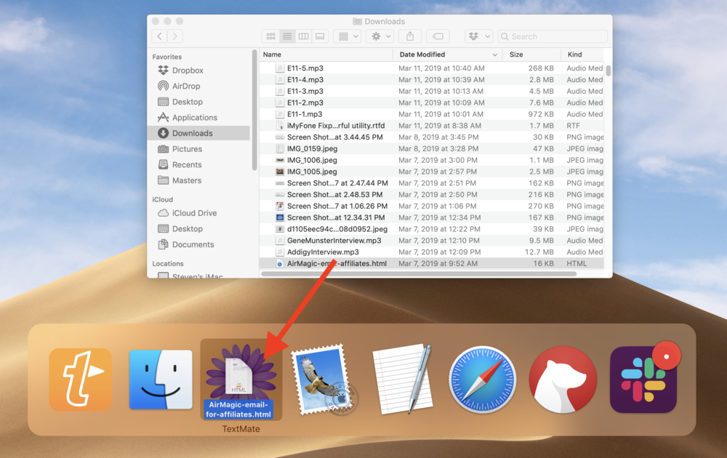This screenshot has height=458, width=727.
Task: Select Screen Shot...at 2.48.53 PM file
Action: tap(432, 195)
